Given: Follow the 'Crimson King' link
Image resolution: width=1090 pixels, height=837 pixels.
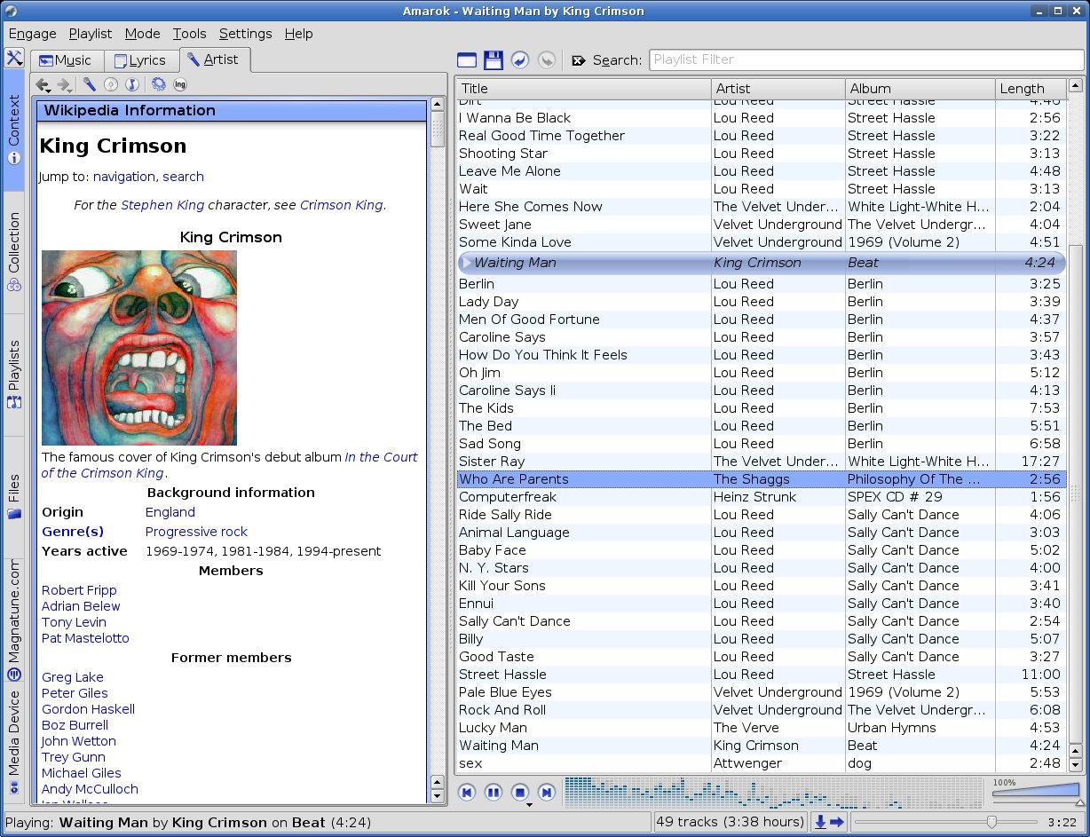Looking at the screenshot, I should 342,205.
